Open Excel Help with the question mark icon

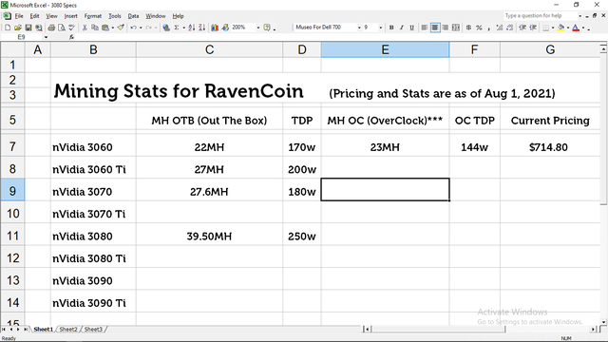(267, 28)
